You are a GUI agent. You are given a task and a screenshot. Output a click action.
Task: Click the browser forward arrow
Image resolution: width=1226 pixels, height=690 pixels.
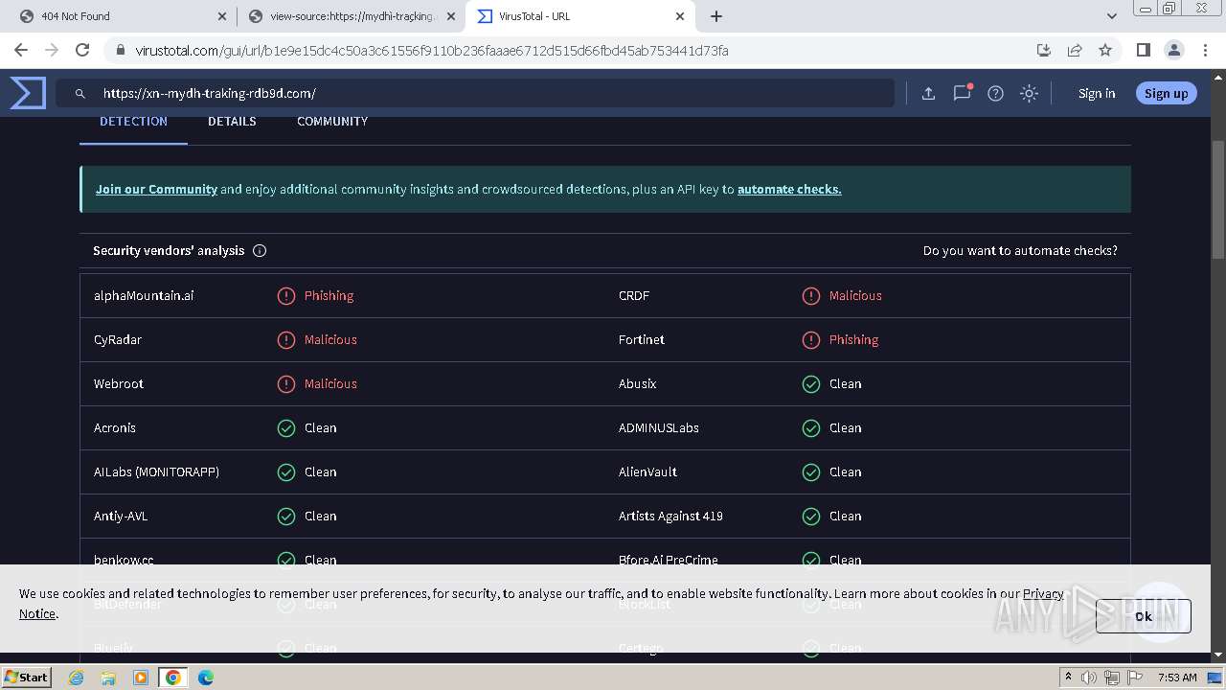point(52,50)
